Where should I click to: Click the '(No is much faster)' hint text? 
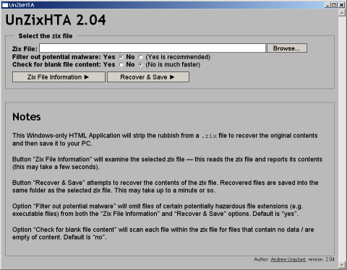pos(173,64)
